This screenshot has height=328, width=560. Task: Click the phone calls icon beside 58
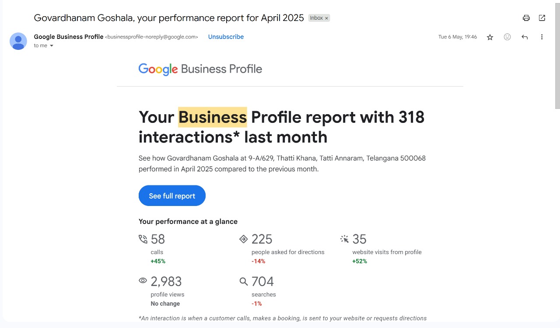[x=143, y=239]
